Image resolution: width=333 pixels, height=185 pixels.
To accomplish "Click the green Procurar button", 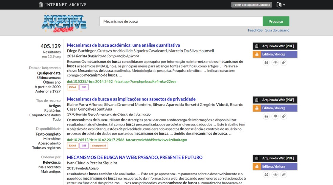I will [x=276, y=21].
